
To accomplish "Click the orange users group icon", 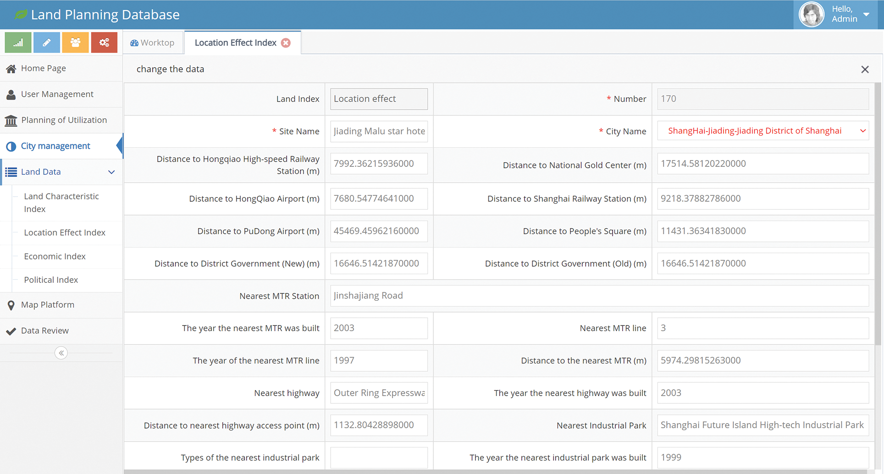I will click(75, 43).
